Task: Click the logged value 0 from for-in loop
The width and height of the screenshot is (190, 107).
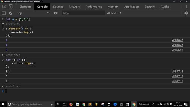Action: click(7, 71)
